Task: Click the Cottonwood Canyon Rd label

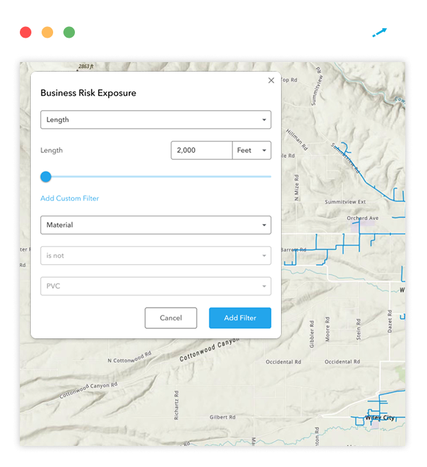Action: [x=88, y=390]
